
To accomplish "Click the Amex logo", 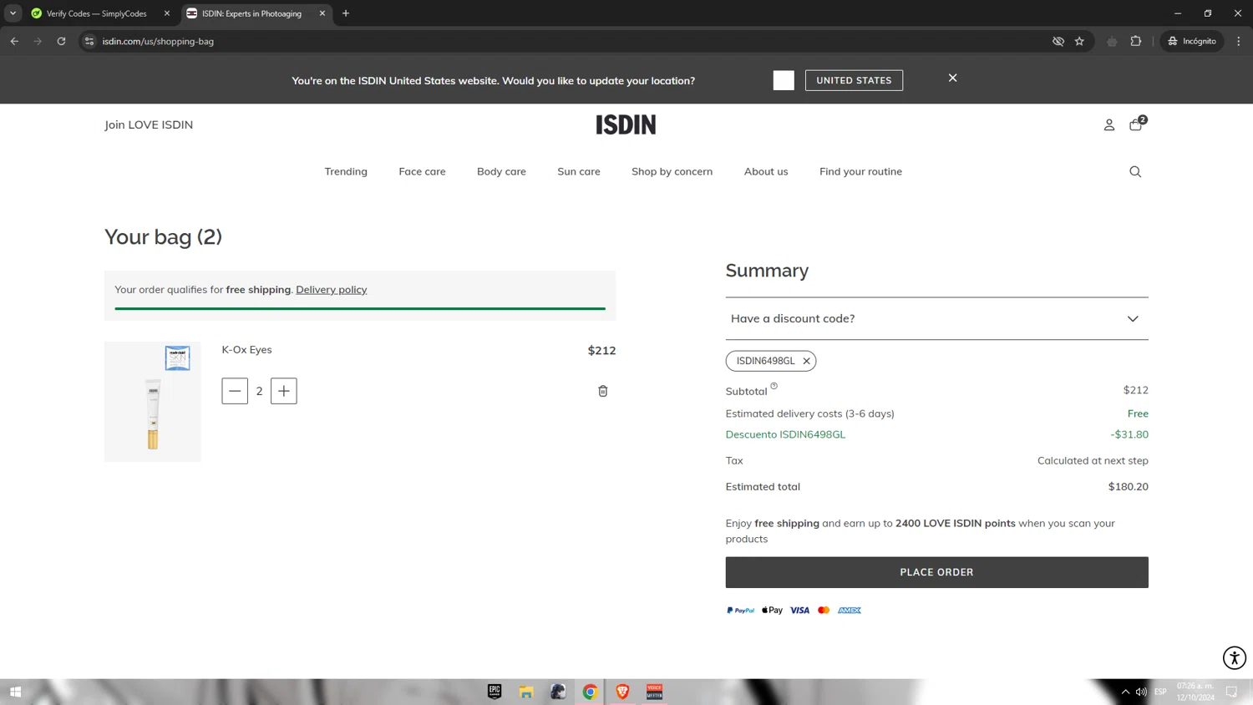I will tap(850, 611).
